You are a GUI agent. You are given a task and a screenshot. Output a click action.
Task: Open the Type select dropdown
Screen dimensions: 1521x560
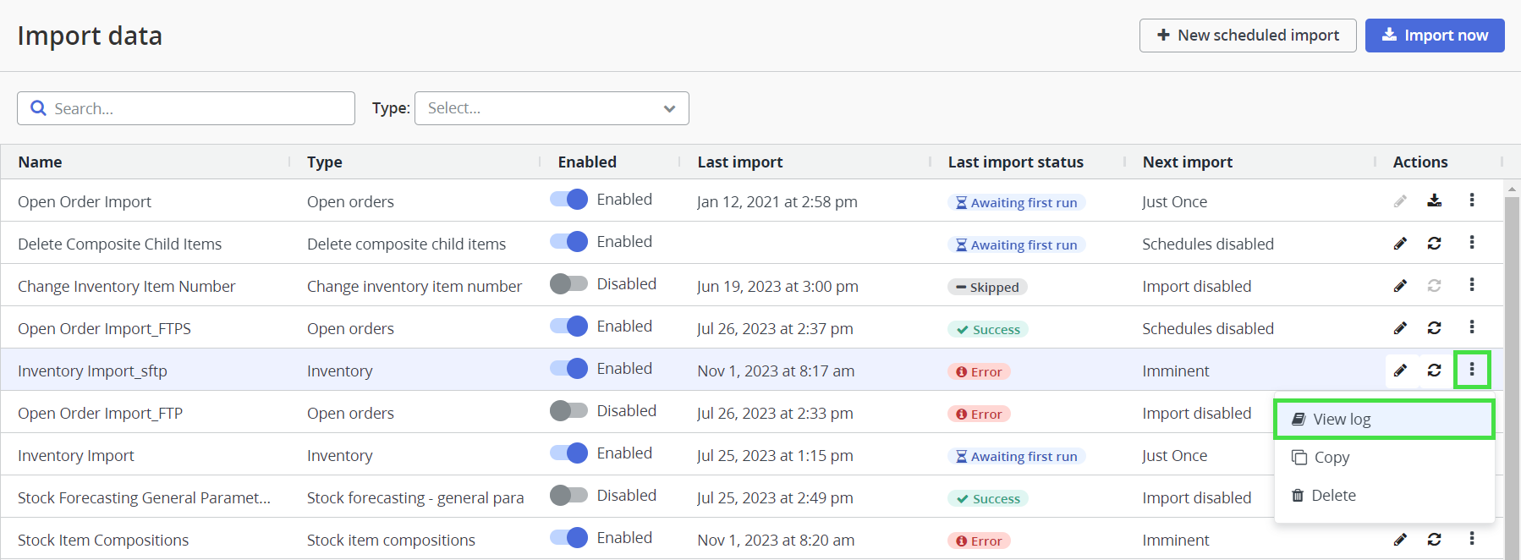[552, 108]
